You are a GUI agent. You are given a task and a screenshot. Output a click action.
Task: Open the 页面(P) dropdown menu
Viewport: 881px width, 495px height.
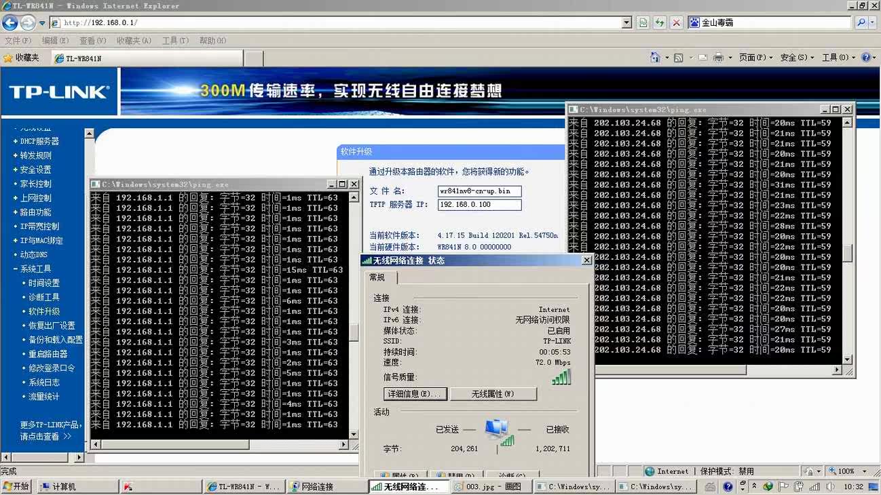755,58
